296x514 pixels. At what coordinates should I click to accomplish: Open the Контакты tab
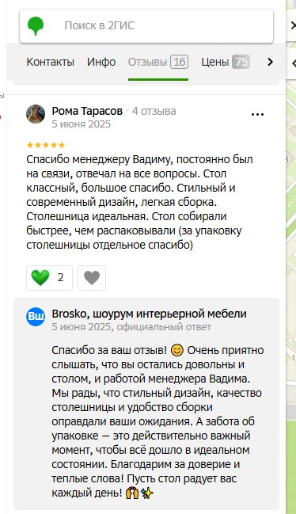pos(50,62)
